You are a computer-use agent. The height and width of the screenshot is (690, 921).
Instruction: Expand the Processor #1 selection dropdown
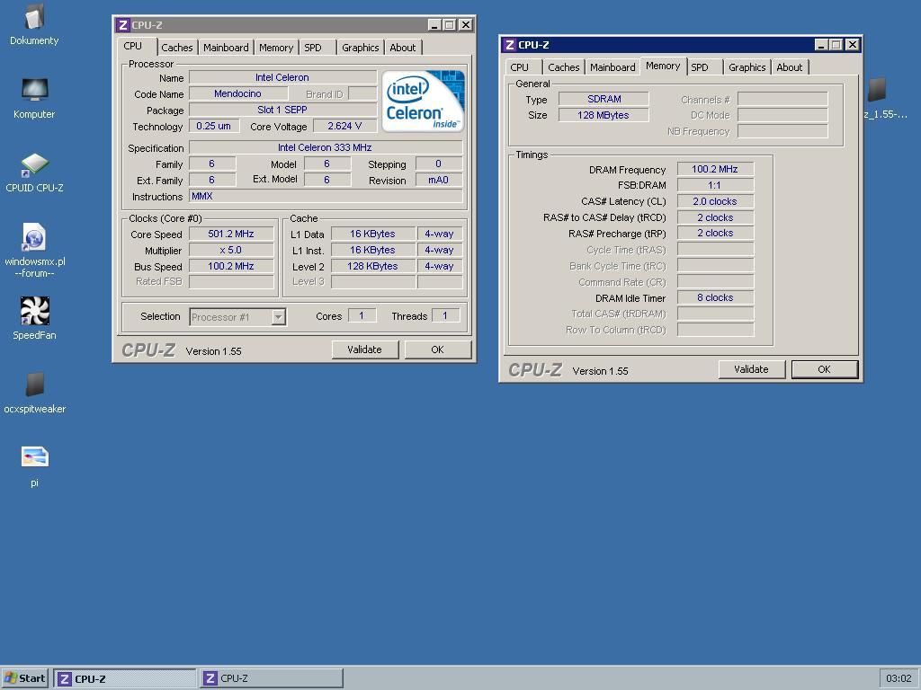(x=279, y=317)
